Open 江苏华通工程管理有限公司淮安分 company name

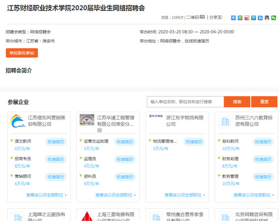pos(116,124)
